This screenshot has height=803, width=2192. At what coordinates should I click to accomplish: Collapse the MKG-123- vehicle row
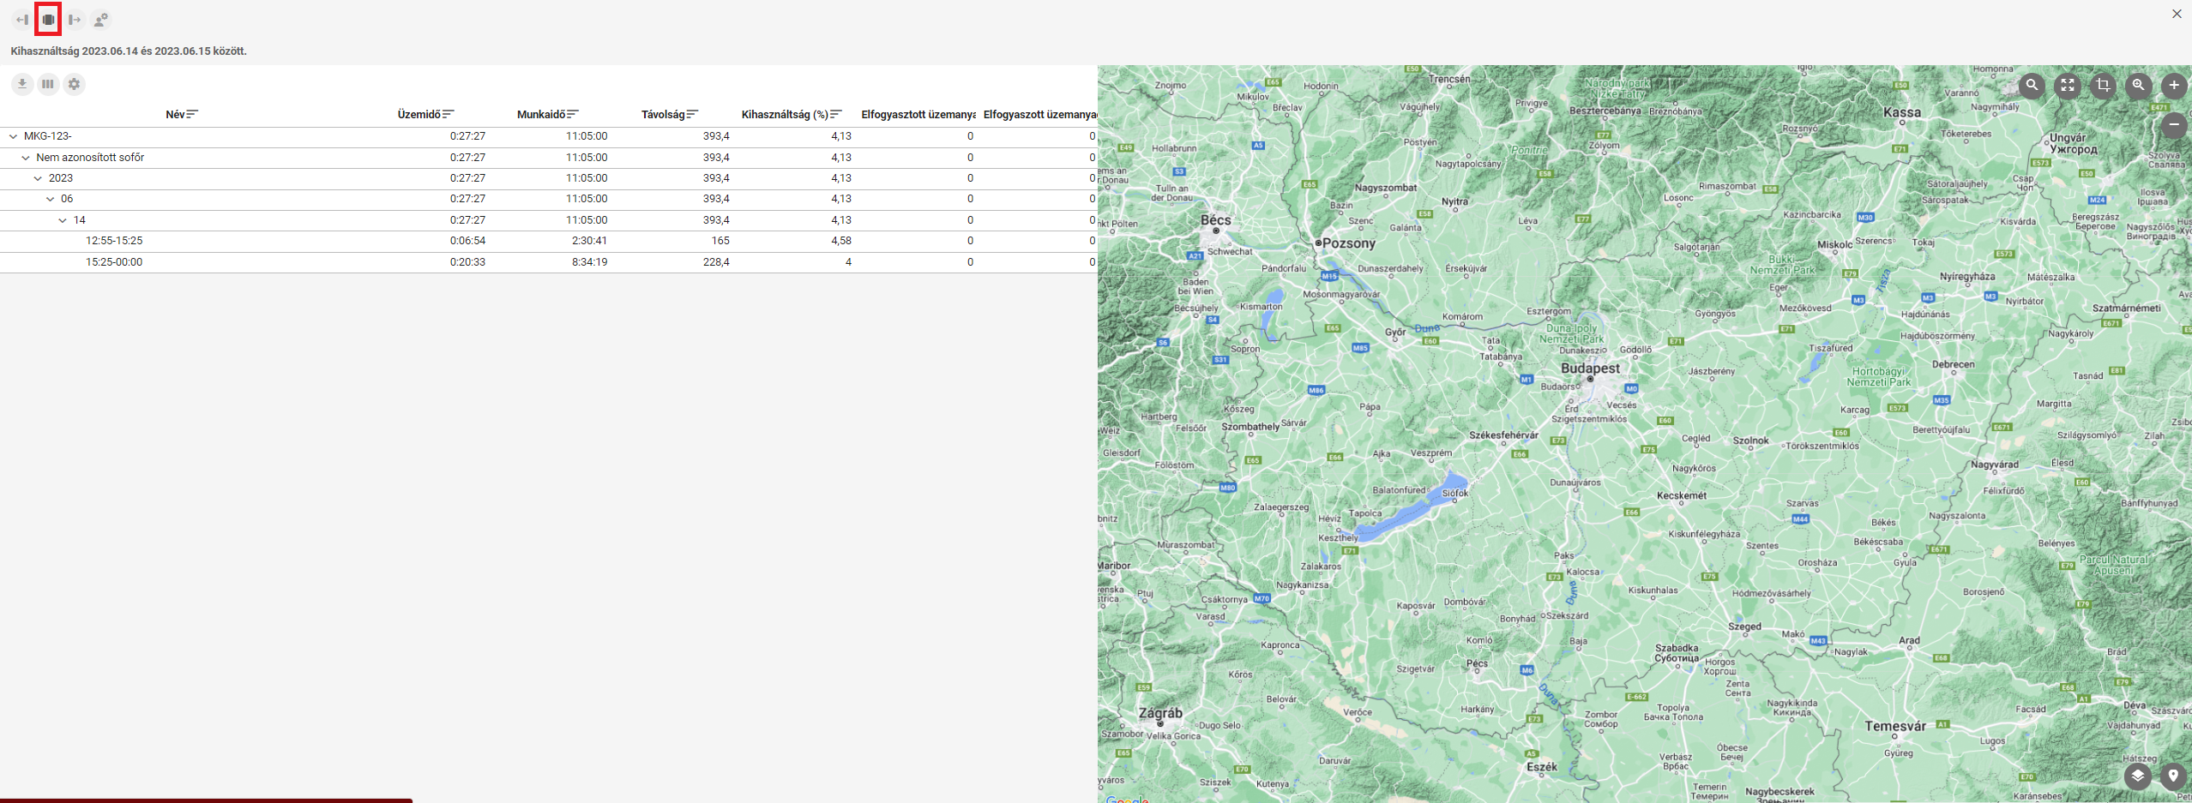click(x=13, y=136)
